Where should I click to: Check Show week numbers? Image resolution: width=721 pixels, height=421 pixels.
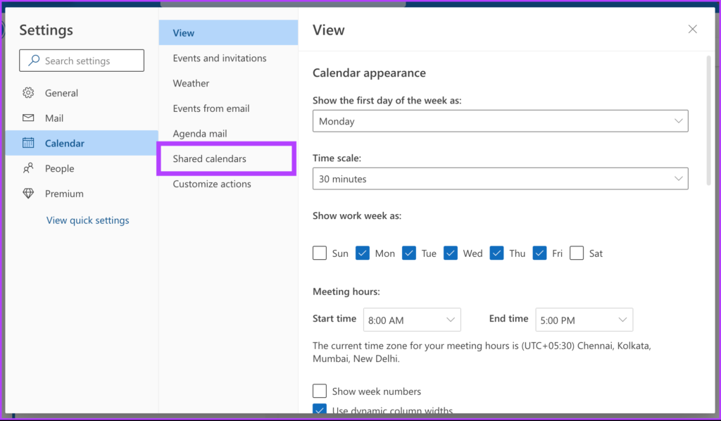[x=320, y=391]
